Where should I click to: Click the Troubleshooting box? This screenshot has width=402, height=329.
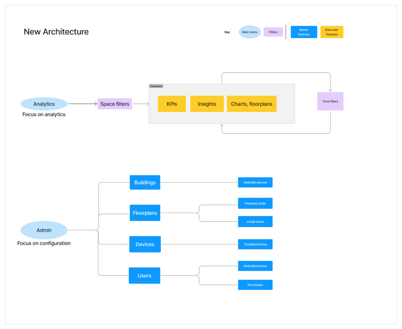(255, 244)
